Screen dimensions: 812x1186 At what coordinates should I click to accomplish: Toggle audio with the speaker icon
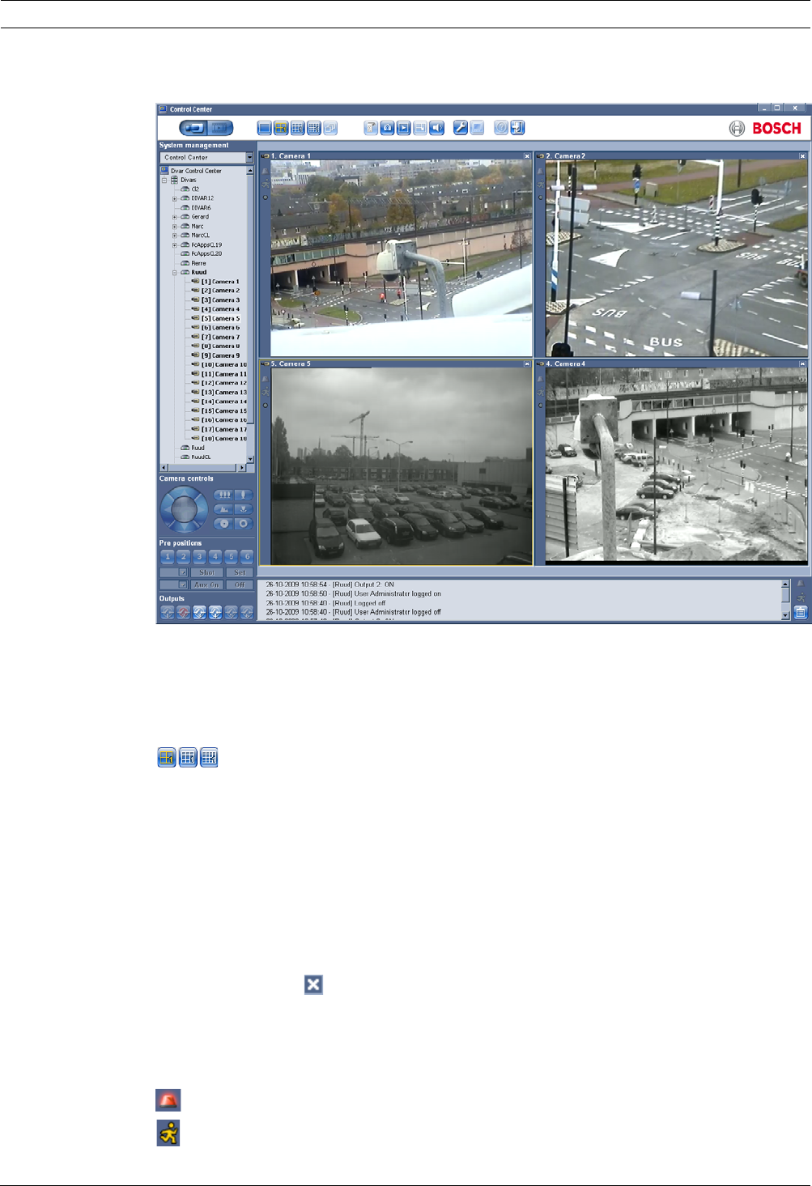click(x=436, y=128)
